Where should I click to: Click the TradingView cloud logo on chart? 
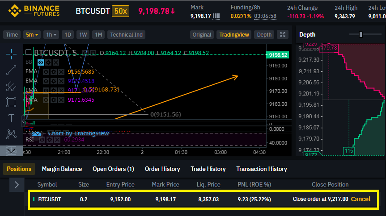(x=36, y=134)
